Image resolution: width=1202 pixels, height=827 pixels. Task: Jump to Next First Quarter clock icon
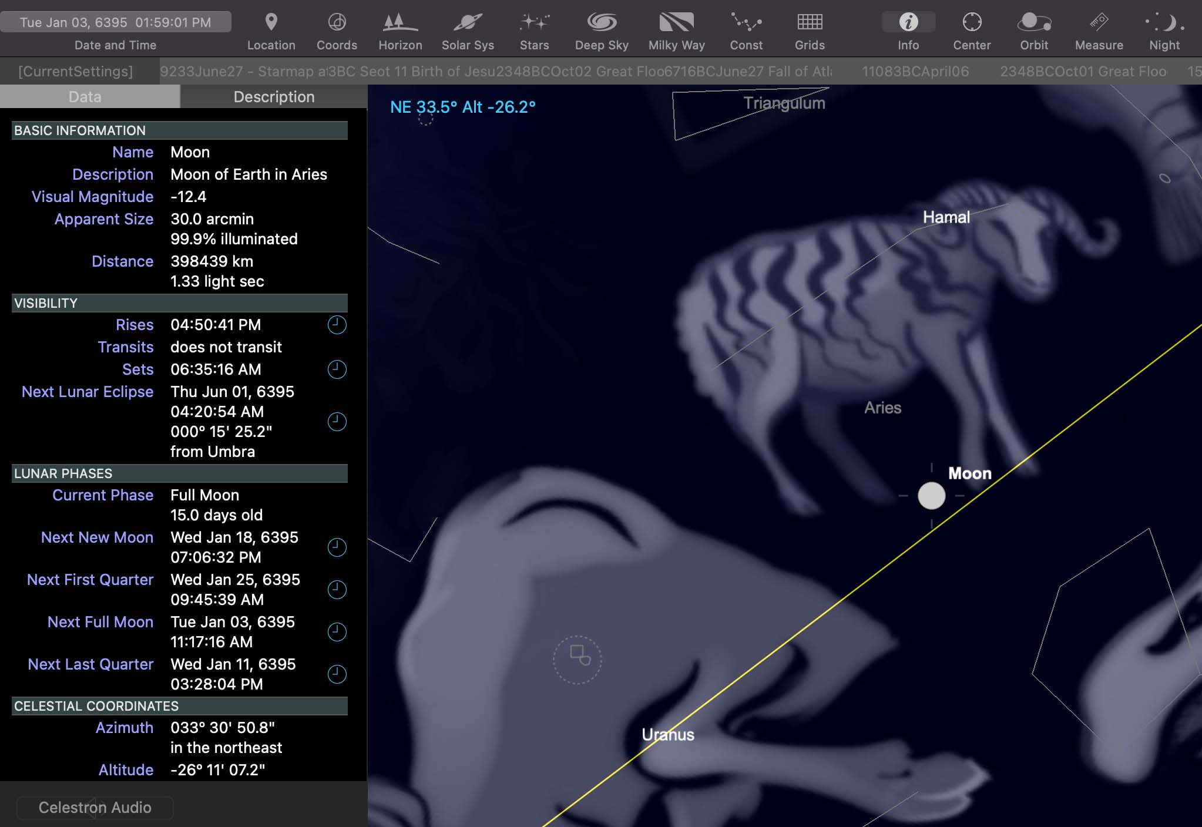pyautogui.click(x=337, y=590)
